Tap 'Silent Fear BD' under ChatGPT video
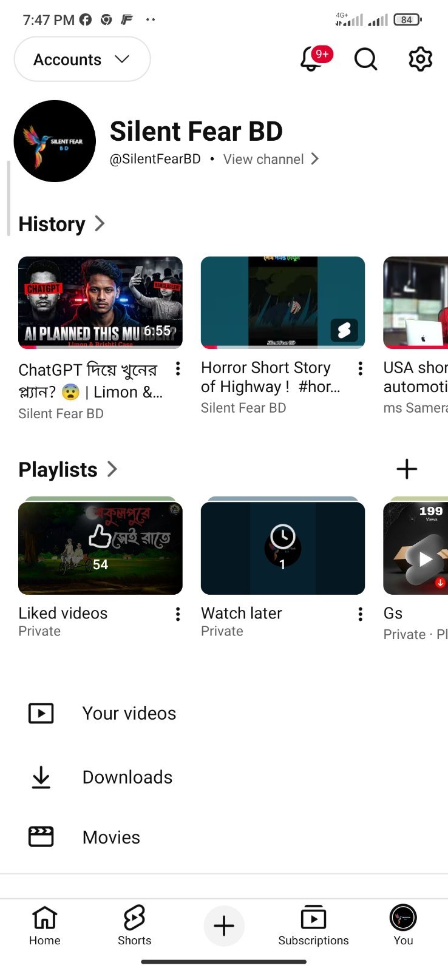Viewport: 448px width, 971px height. click(61, 413)
